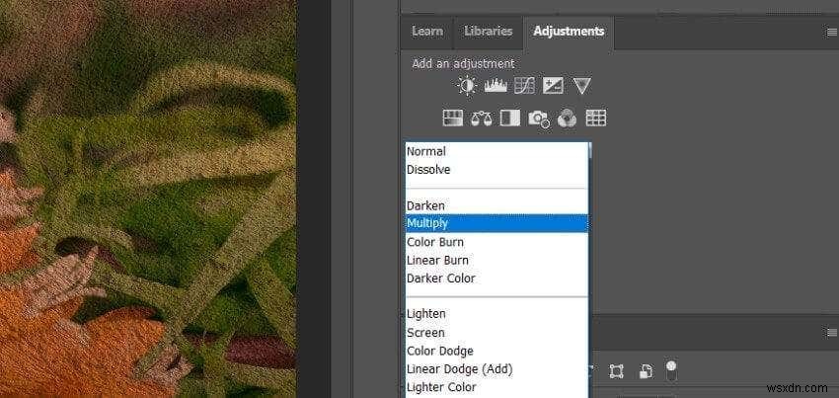Image resolution: width=839 pixels, height=398 pixels.
Task: Choose Screen blend mode
Action: (496, 333)
